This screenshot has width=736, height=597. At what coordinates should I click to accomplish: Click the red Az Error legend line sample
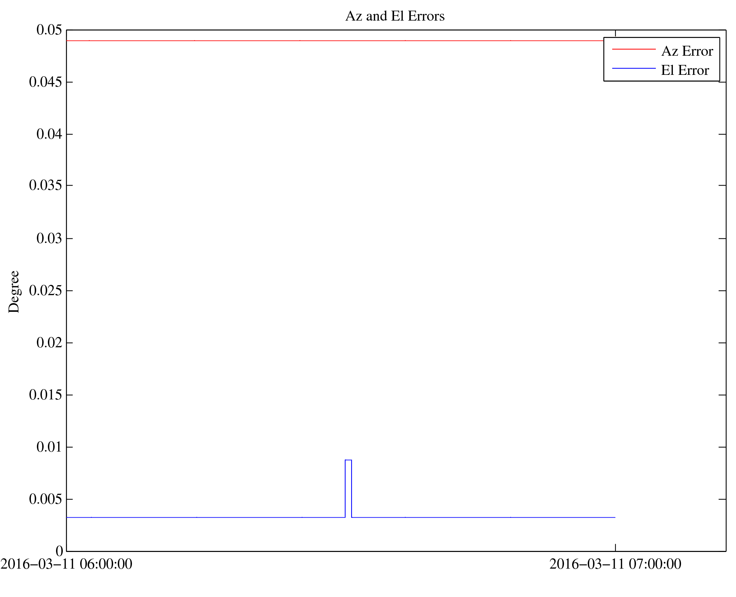633,49
